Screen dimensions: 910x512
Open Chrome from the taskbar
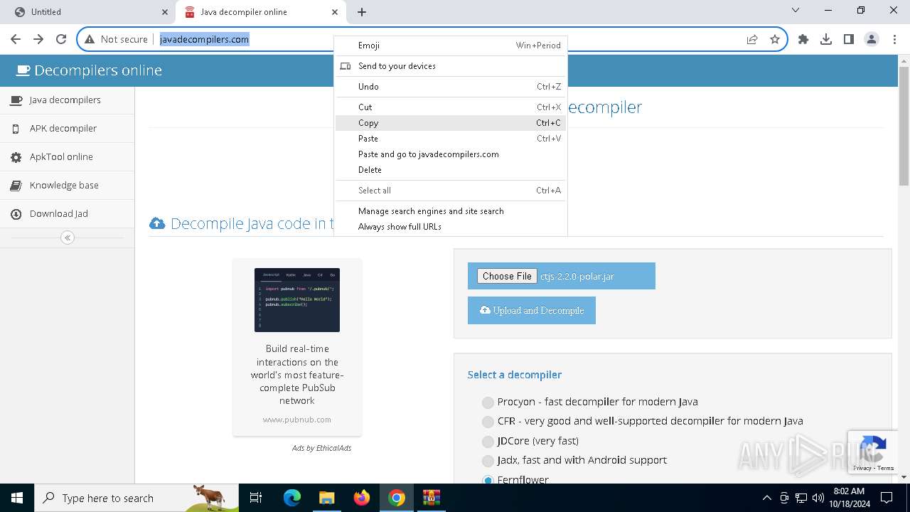point(397,498)
